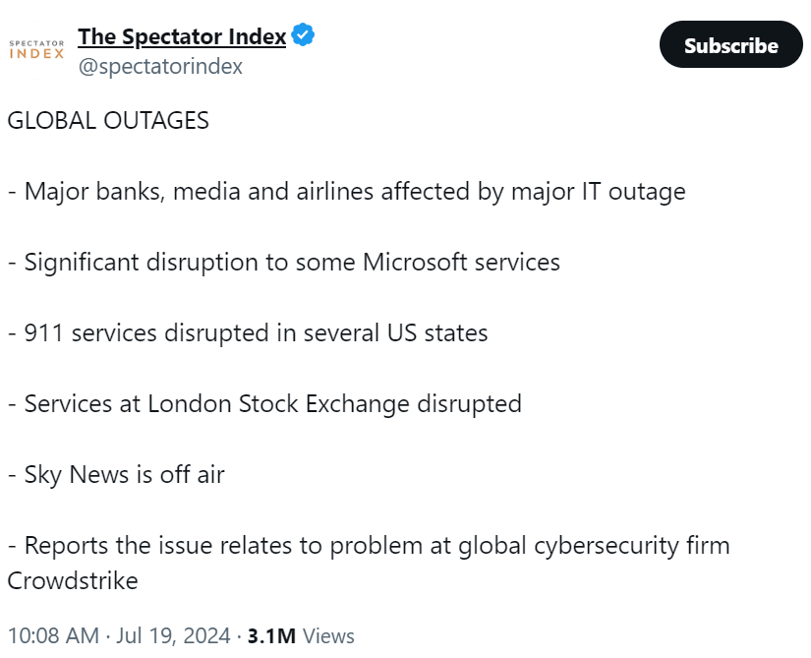The height and width of the screenshot is (658, 811).
Task: Click the Jul 19, 2024 date
Action: point(173,635)
